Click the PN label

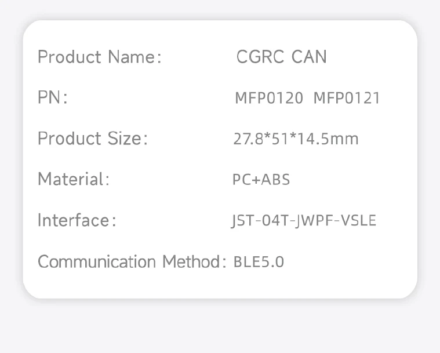(53, 98)
